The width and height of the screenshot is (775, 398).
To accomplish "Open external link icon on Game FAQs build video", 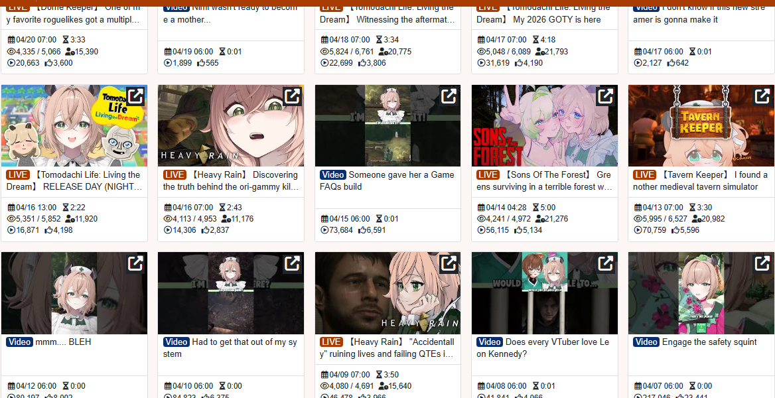I will coord(449,96).
